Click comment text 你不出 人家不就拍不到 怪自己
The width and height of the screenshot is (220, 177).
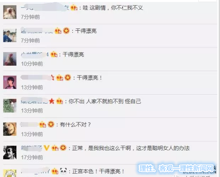coord(105,101)
